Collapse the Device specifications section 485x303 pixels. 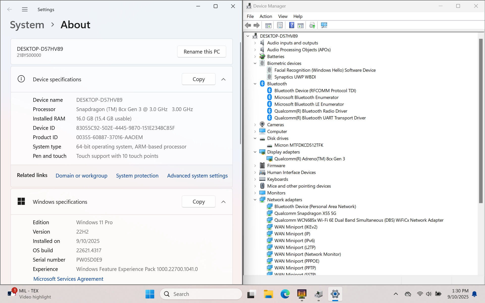(x=223, y=79)
